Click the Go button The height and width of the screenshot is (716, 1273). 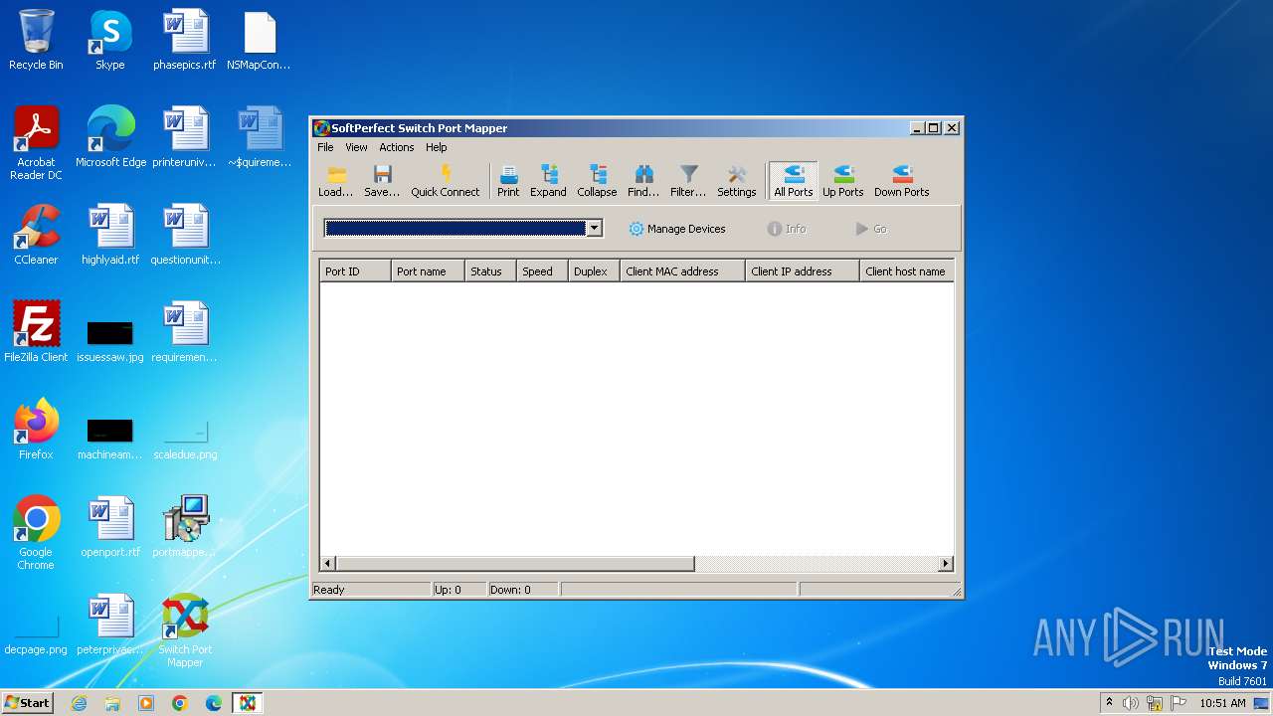871,229
